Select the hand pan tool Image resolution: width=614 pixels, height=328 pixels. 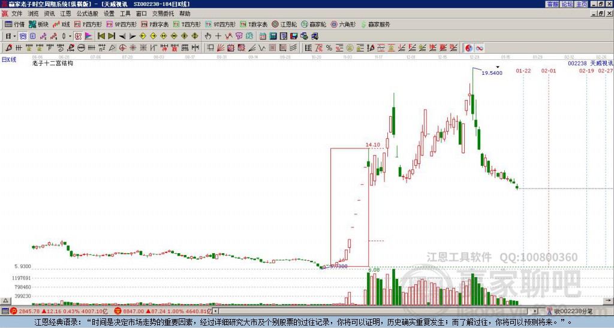click(x=207, y=36)
